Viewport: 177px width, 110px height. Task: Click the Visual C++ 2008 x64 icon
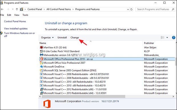(41, 74)
